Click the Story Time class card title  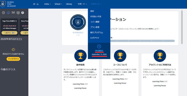coord(25,21)
